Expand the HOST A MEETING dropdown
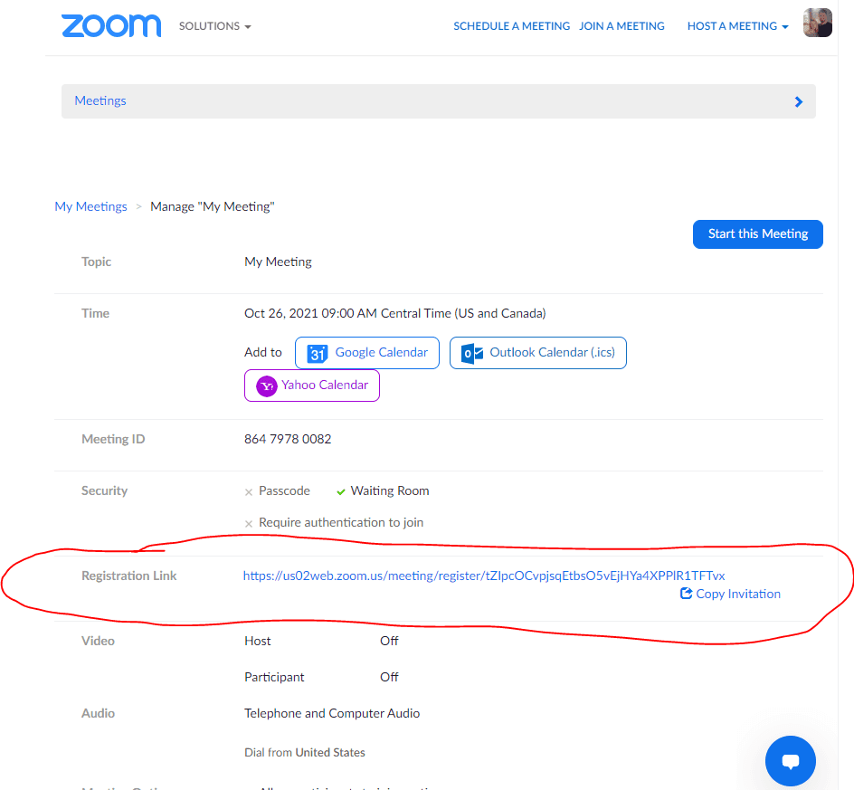Screen dimensions: 854x790 [x=737, y=25]
